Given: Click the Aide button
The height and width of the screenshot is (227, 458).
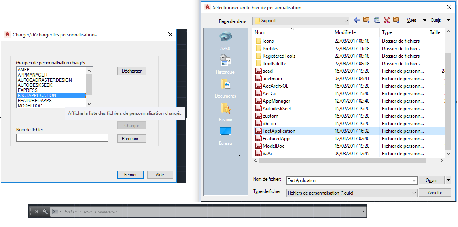Looking at the screenshot, I should [160, 175].
